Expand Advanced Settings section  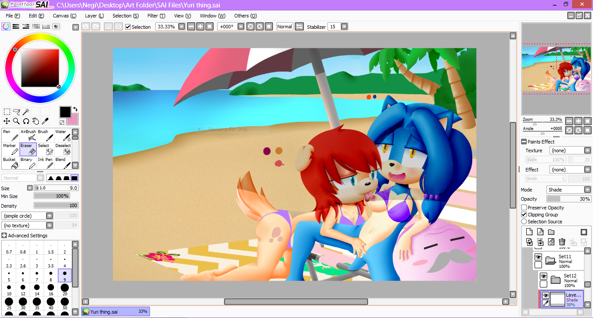pyautogui.click(x=4, y=236)
